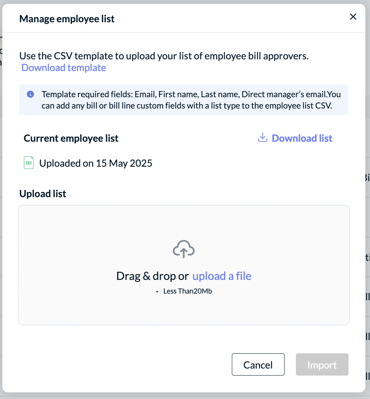The width and height of the screenshot is (370, 399).
Task: Click the greyed-out Import button
Action: coord(322,364)
